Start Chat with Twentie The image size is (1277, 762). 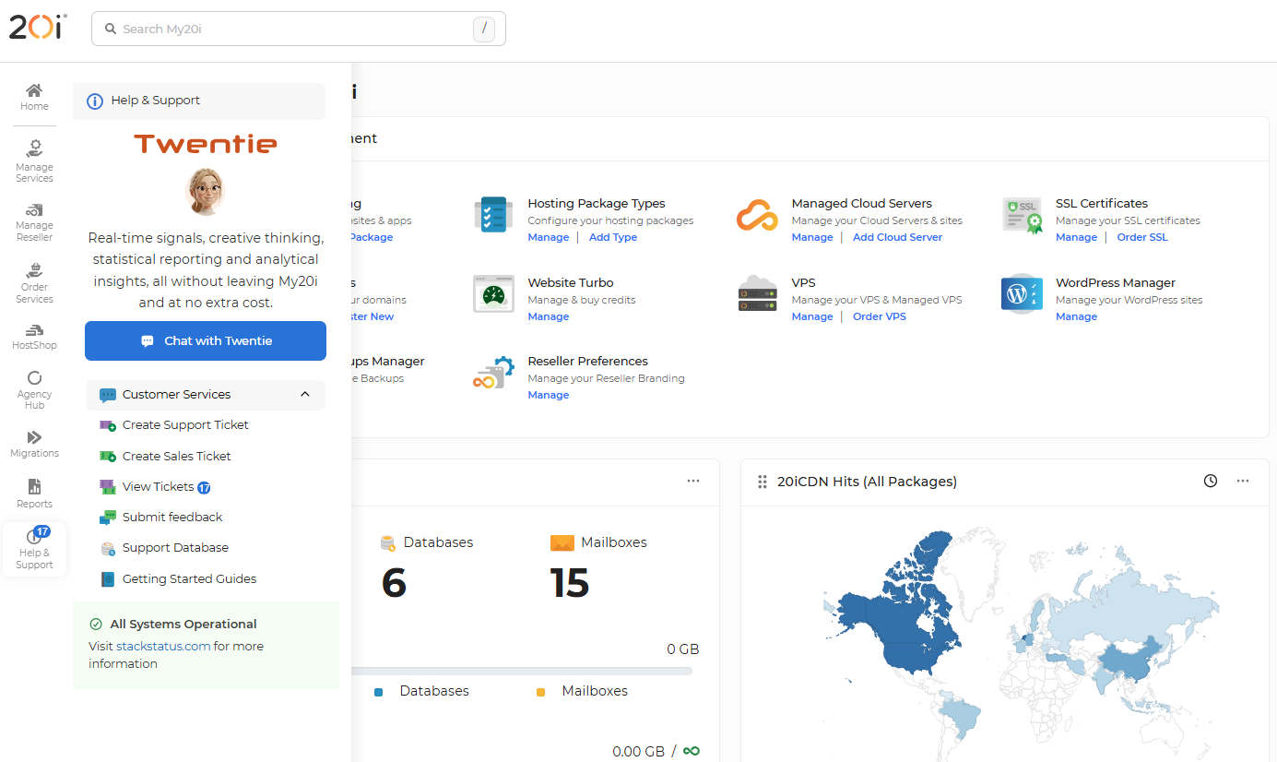(206, 340)
